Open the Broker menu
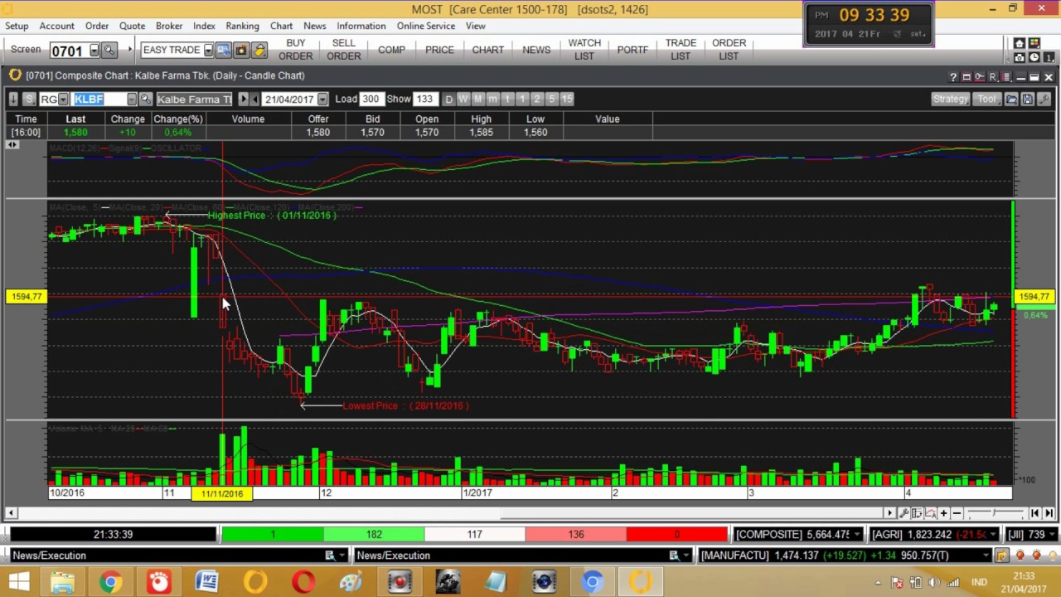This screenshot has height=597, width=1061. click(x=169, y=26)
